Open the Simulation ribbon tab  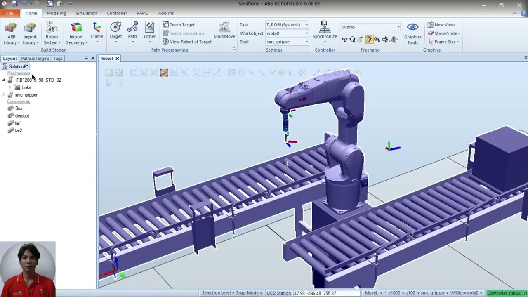[x=87, y=13]
